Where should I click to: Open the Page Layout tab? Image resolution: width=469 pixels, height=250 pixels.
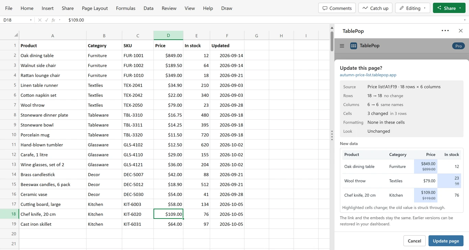[95, 8]
